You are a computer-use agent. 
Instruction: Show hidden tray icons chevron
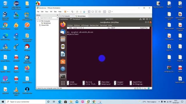159,102
